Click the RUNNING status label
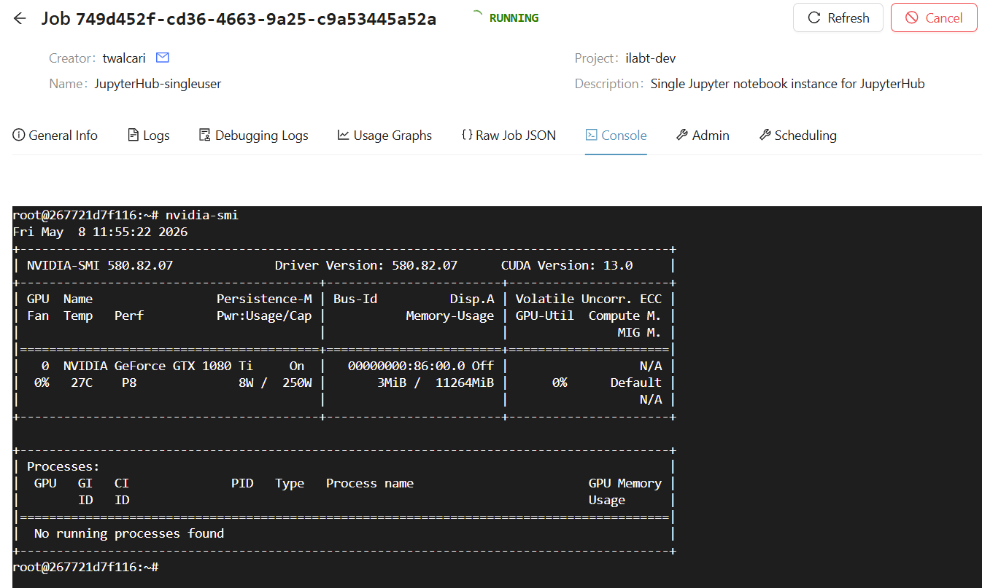Image resolution: width=982 pixels, height=588 pixels. 514,17
